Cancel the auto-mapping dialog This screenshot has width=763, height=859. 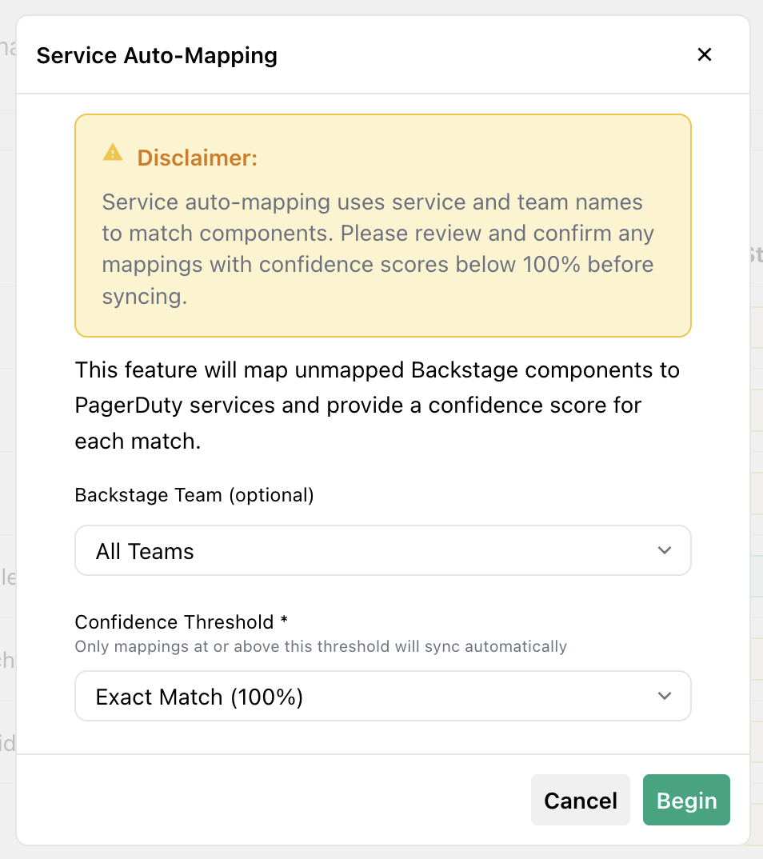(581, 800)
